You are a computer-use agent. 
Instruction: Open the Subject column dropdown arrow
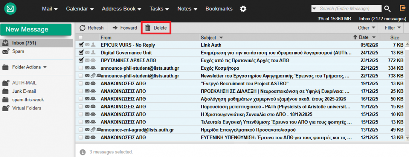(x=221, y=37)
